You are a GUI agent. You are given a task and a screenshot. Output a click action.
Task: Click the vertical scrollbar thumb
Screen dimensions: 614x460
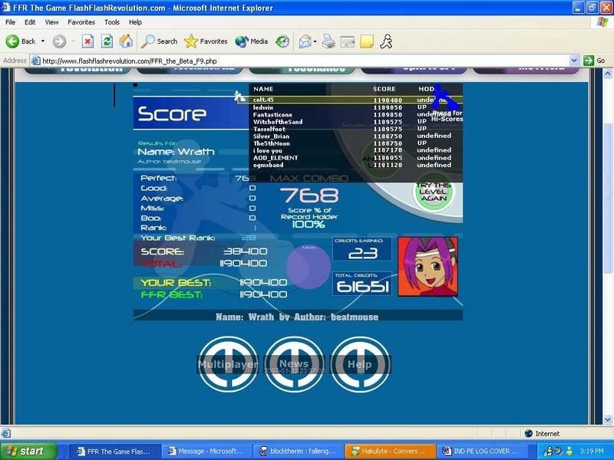(x=607, y=198)
